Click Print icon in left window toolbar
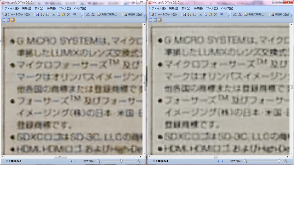This screenshot has height=206, width=294. pos(42,14)
